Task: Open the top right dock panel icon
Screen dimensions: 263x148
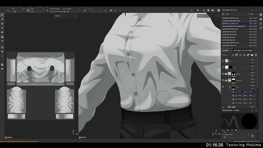Action: click(x=261, y=15)
